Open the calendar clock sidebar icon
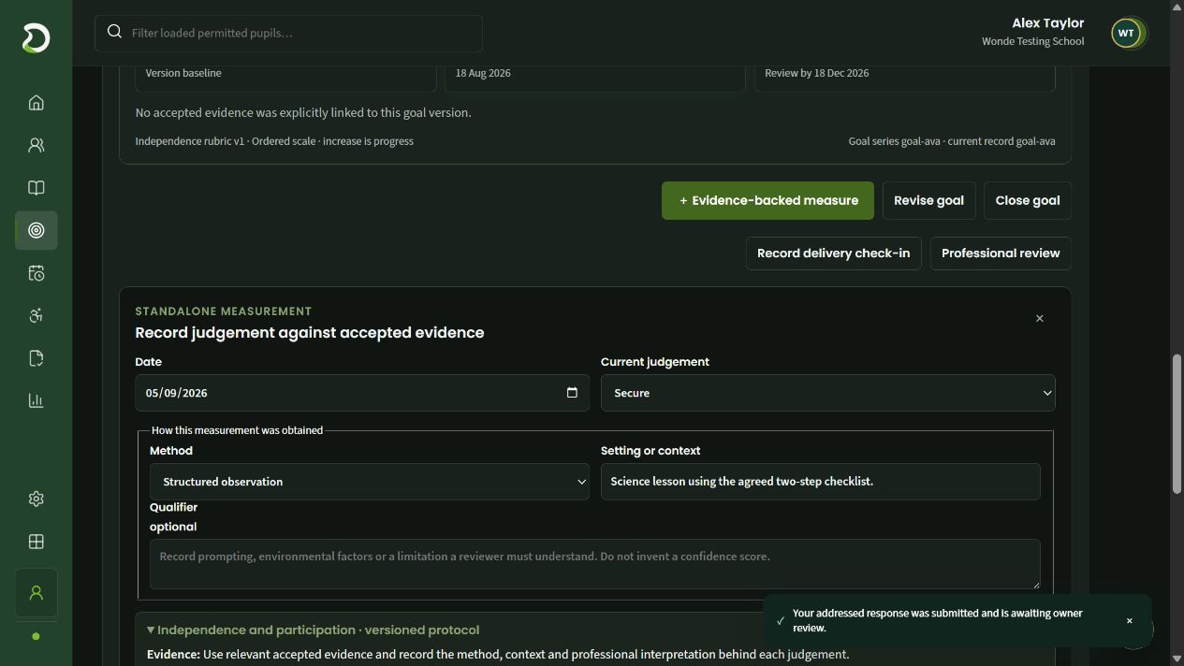The height and width of the screenshot is (666, 1184). [36, 273]
